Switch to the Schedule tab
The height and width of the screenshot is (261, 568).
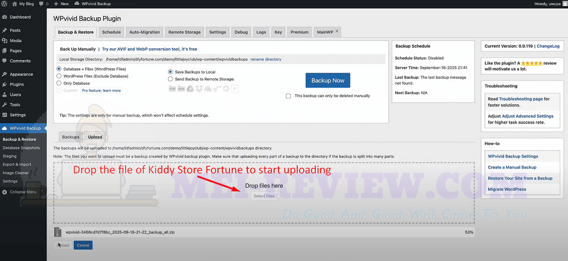tap(111, 32)
